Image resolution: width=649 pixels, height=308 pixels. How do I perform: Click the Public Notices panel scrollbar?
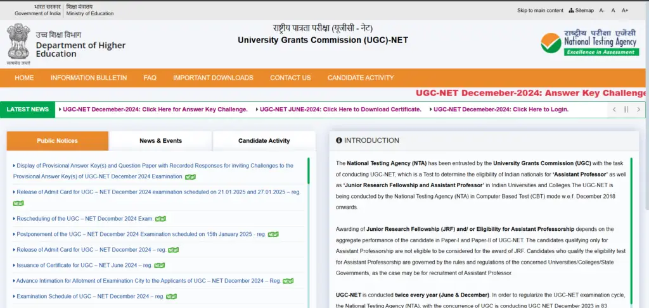point(309,171)
